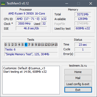The width and height of the screenshot is (97, 97).
Task: Click the PageFile 37459Mb value
Action: pos(83,24)
